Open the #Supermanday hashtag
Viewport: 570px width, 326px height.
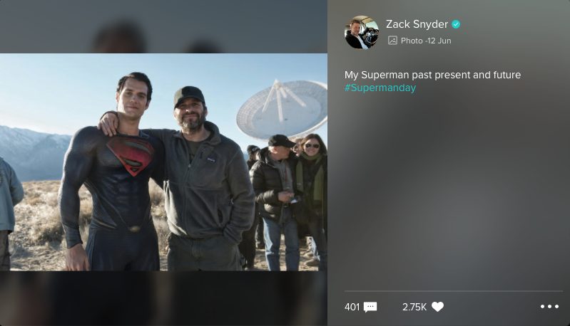pyautogui.click(x=380, y=88)
